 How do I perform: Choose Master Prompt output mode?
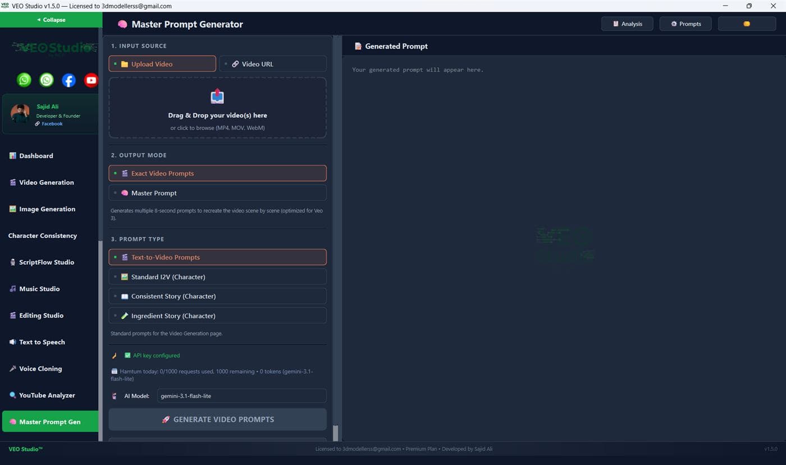tap(217, 193)
